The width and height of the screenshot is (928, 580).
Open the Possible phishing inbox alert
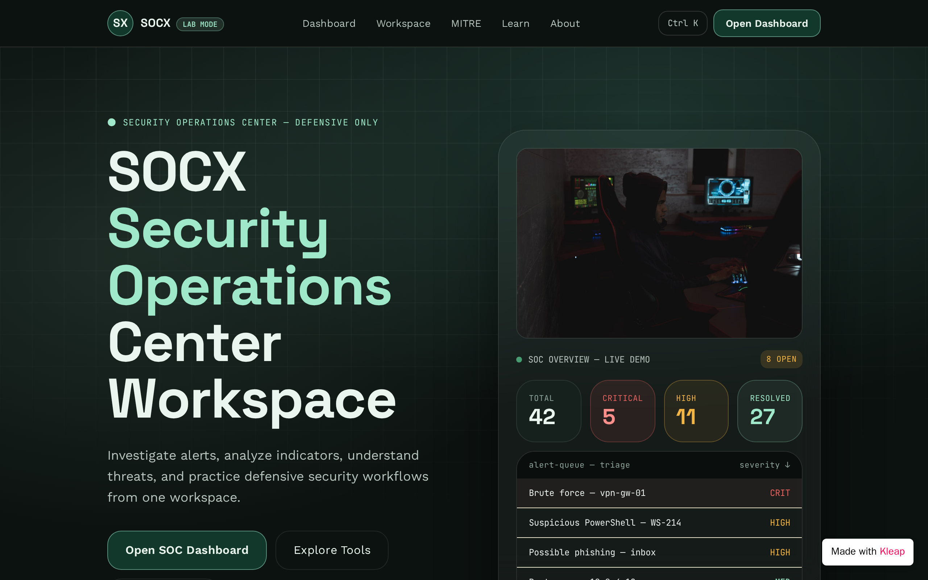[x=659, y=552]
